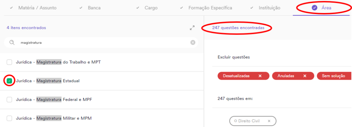Click the small circle in the Direito Civil chip
Screen dimensions: 352x127
(x=235, y=121)
